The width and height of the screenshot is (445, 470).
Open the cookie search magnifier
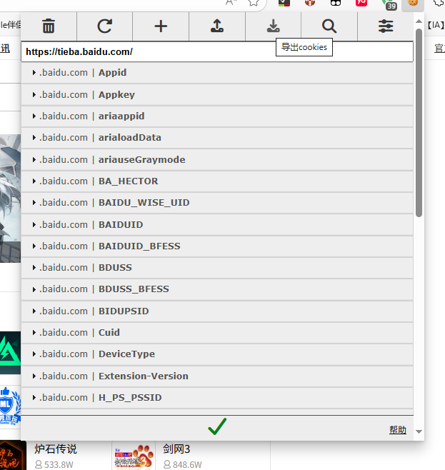[329, 26]
